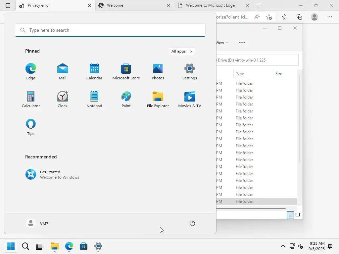The height and width of the screenshot is (254, 339).
Task: Open Edge from the pinned apps
Action: click(31, 72)
